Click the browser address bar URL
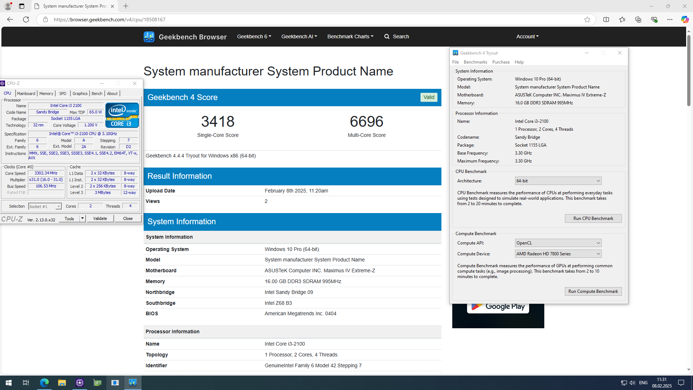Viewport: 693px width, 390px height. [109, 19]
